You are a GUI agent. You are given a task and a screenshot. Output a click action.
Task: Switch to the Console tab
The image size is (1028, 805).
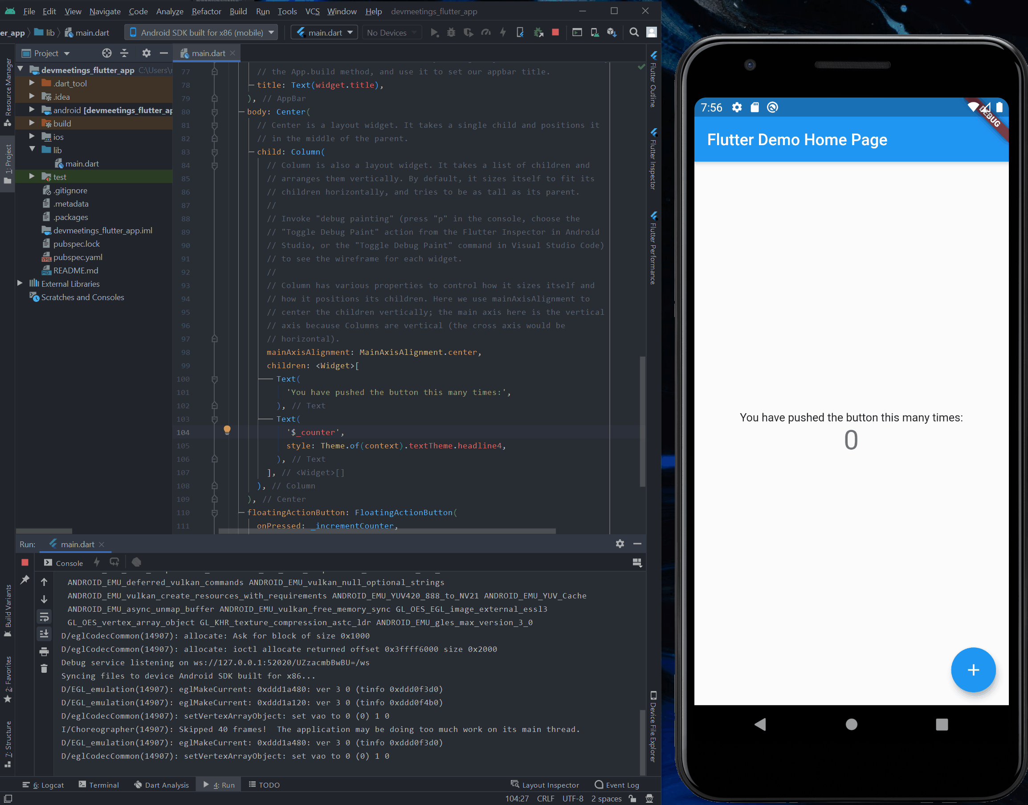(x=63, y=563)
